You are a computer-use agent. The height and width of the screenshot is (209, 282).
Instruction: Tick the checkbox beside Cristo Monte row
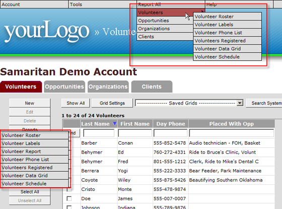(x=69, y=189)
